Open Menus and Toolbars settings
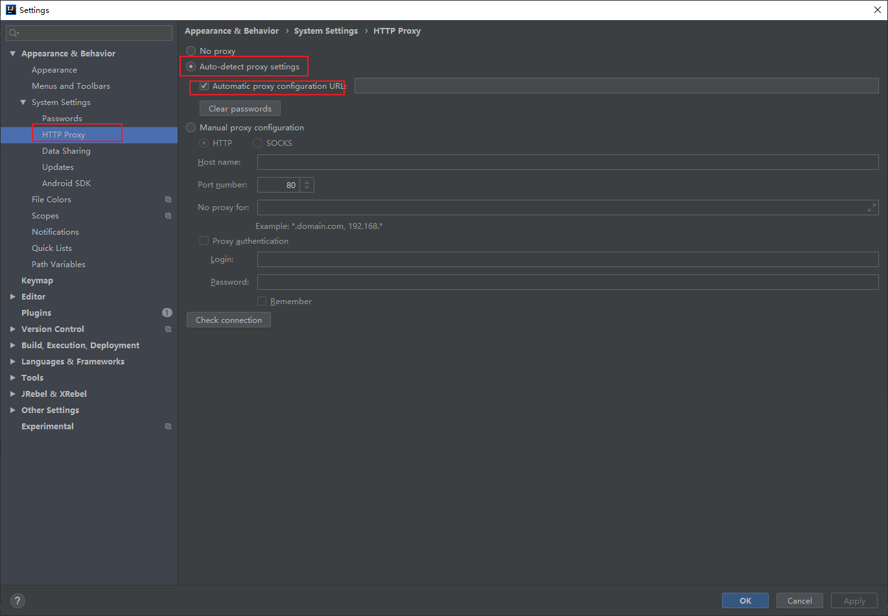Image resolution: width=888 pixels, height=616 pixels. pos(71,86)
